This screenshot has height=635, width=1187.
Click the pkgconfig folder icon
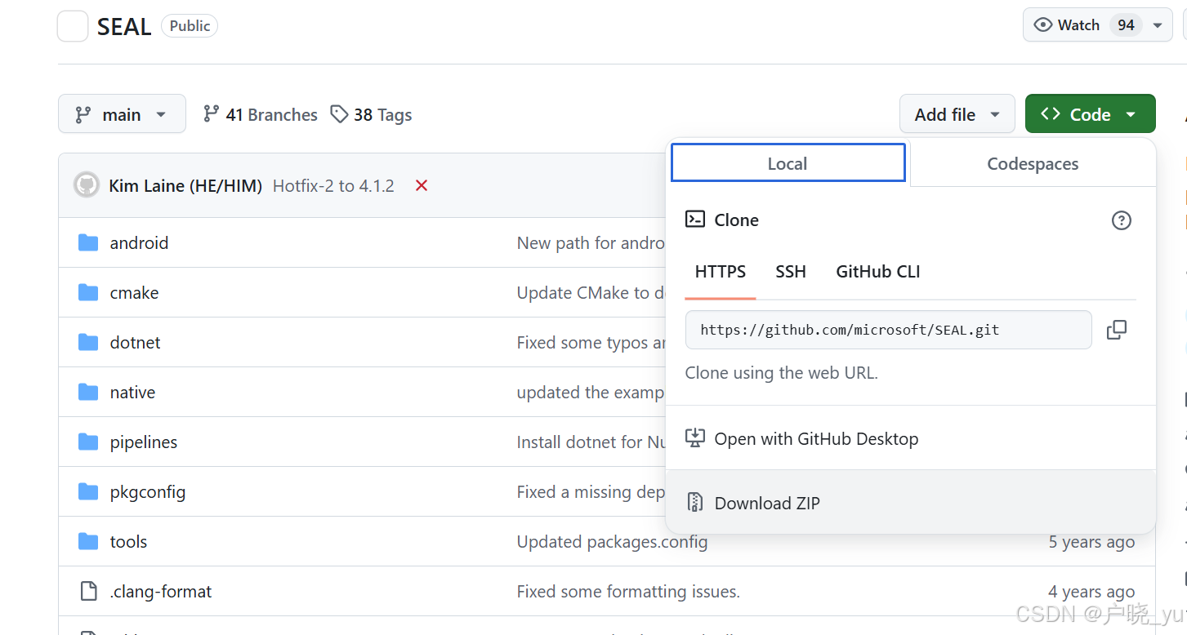(x=88, y=491)
